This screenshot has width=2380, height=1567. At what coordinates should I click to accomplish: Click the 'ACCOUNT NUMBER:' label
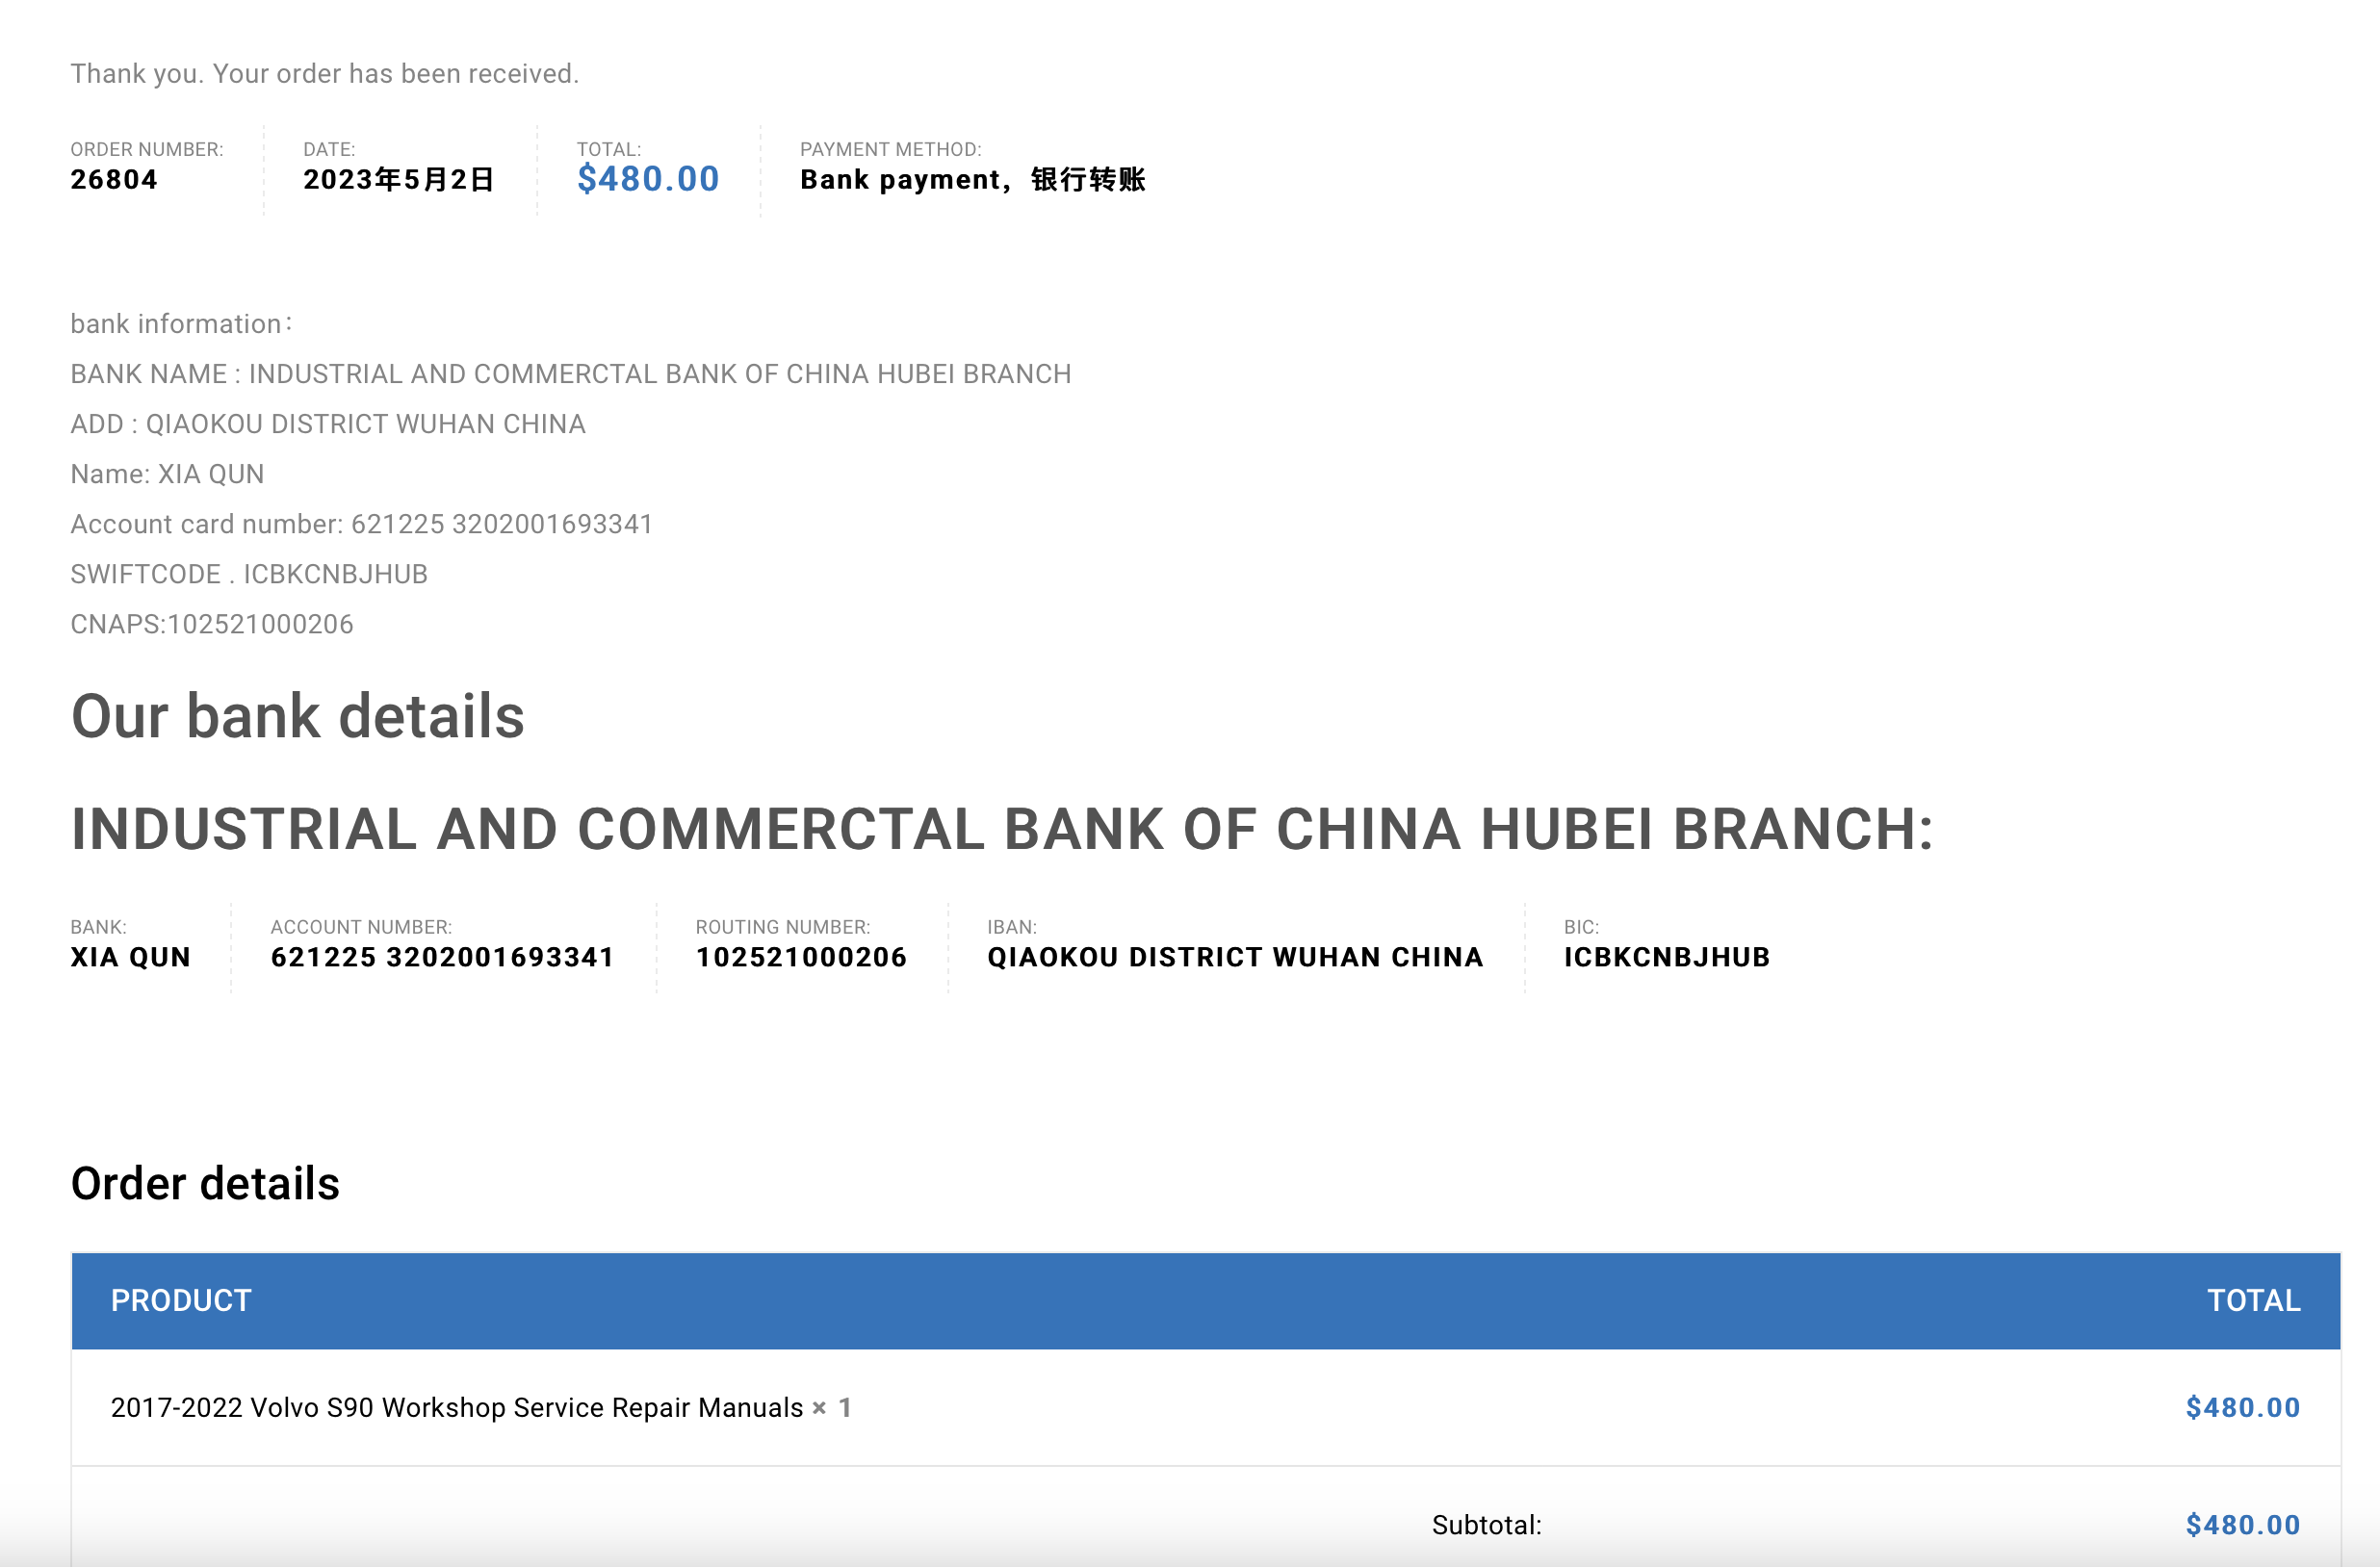(361, 927)
